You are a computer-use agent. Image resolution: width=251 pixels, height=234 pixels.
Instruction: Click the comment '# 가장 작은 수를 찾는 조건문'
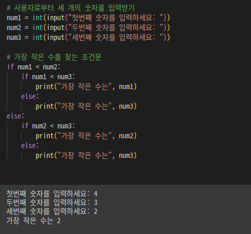tap(54, 57)
